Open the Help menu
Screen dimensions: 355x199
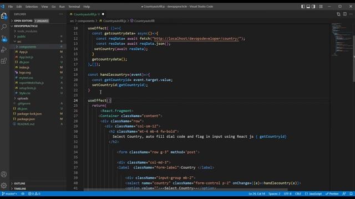(87, 7)
